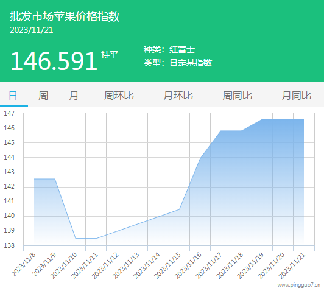
Task: Click the 种类: 红富士 label
Action: [x=169, y=49]
